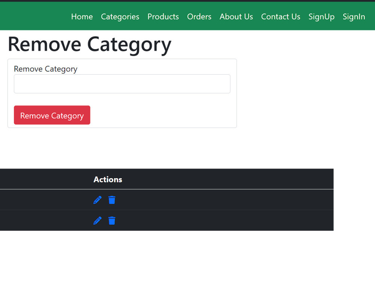View the Orders page
The image size is (375, 281).
(x=199, y=17)
